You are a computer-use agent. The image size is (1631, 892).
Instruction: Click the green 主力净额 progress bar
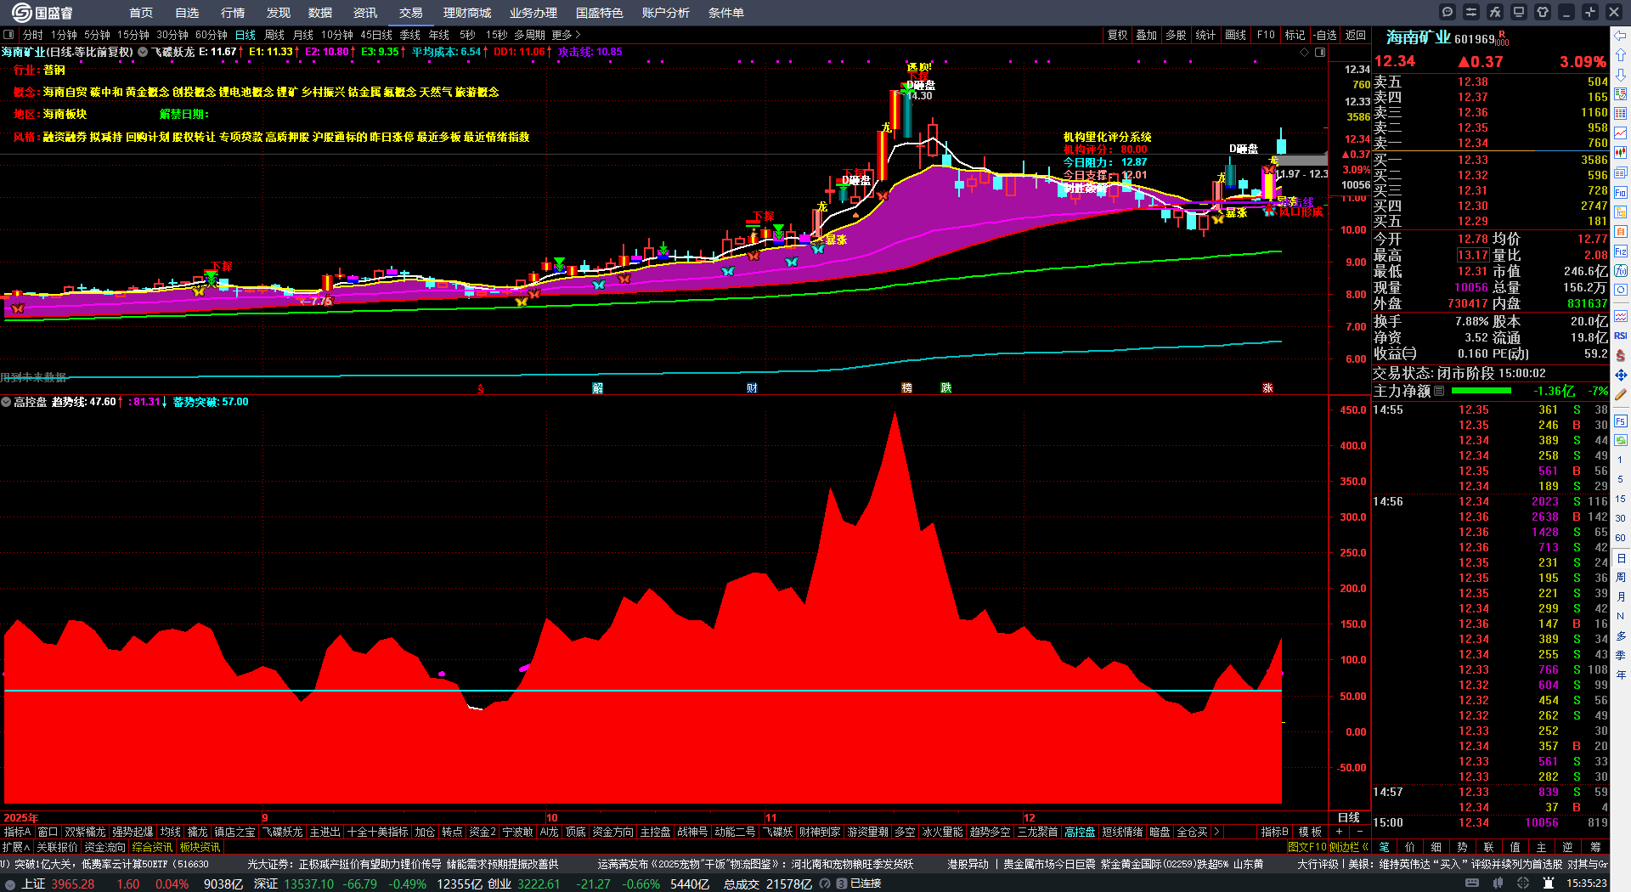pyautogui.click(x=1481, y=391)
